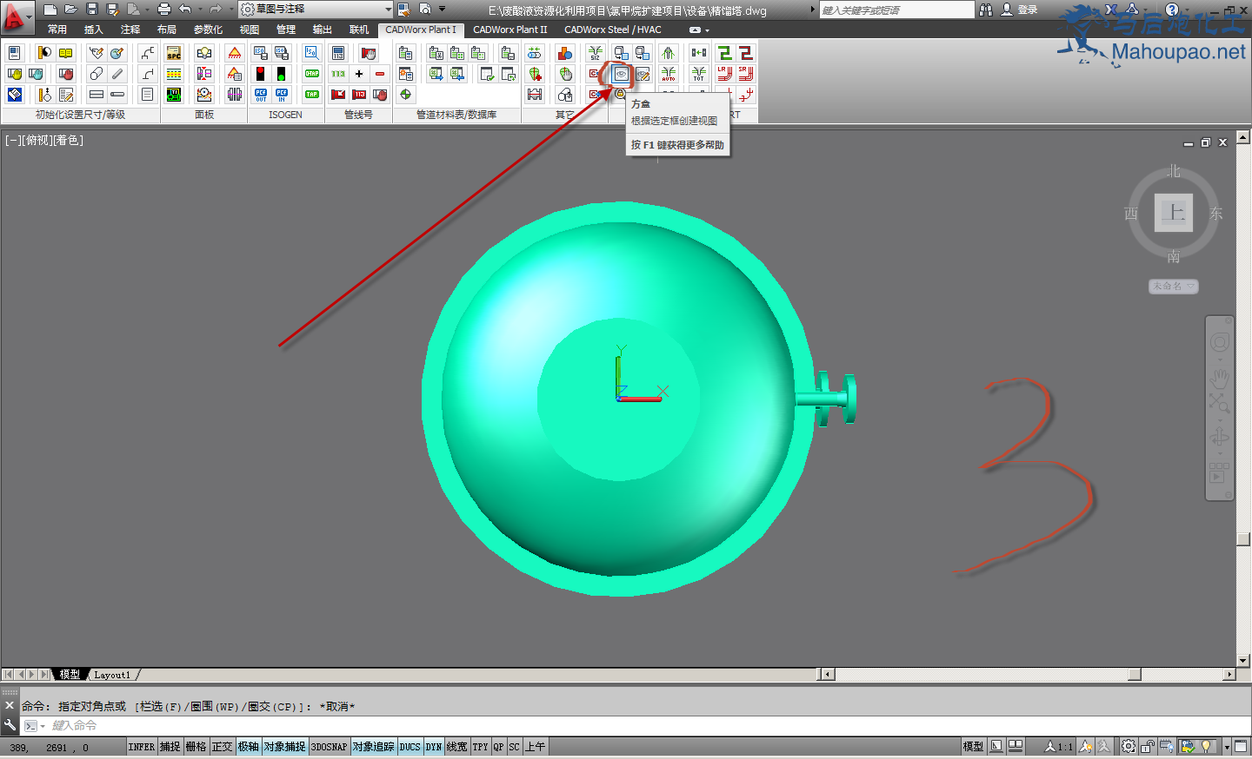This screenshot has height=759, width=1252.
Task: Open the steering wheel in navigation bar
Action: click(1220, 342)
